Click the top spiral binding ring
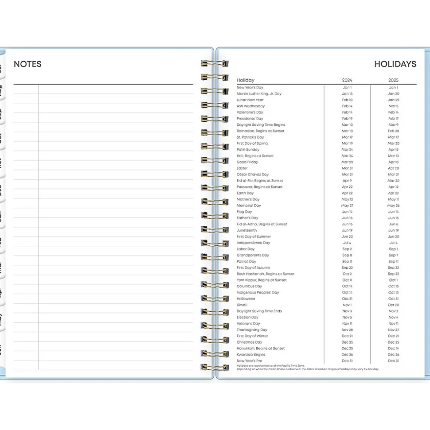Image resolution: width=430 pixels, height=430 pixels. coord(215,64)
